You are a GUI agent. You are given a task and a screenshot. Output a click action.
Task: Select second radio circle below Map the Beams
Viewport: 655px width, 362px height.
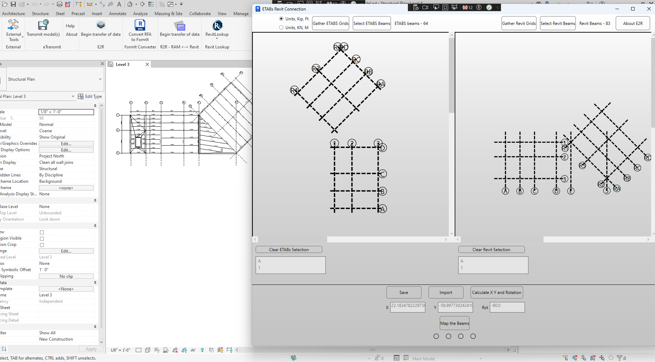point(448,336)
